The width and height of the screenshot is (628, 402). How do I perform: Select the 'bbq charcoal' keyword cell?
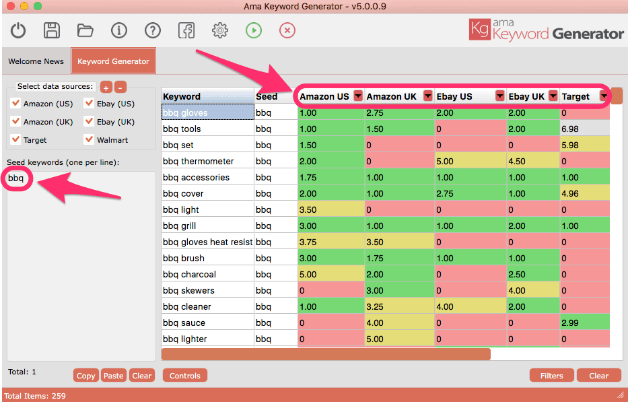[208, 274]
